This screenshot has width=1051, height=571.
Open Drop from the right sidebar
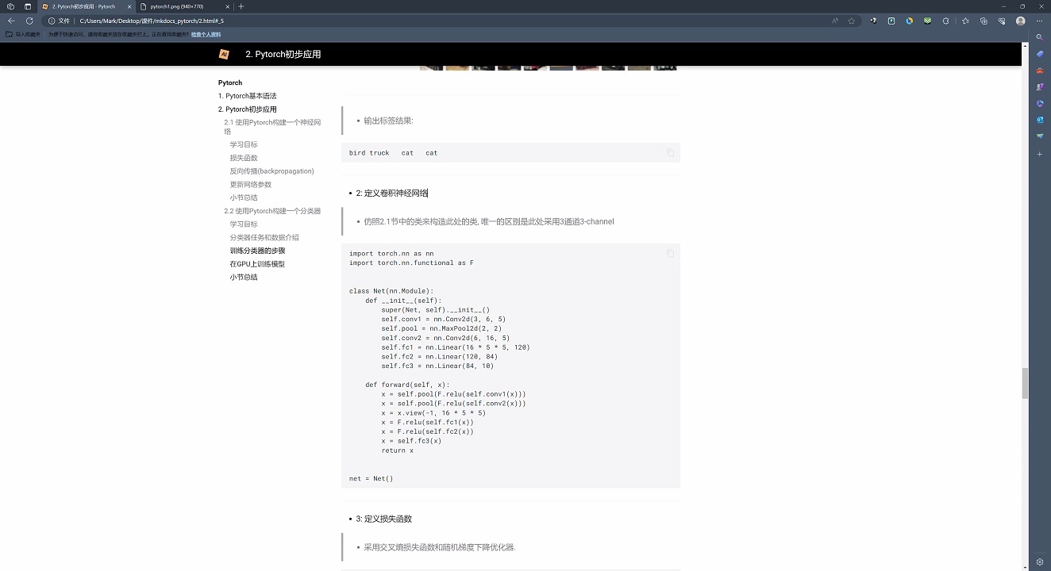click(x=1040, y=136)
